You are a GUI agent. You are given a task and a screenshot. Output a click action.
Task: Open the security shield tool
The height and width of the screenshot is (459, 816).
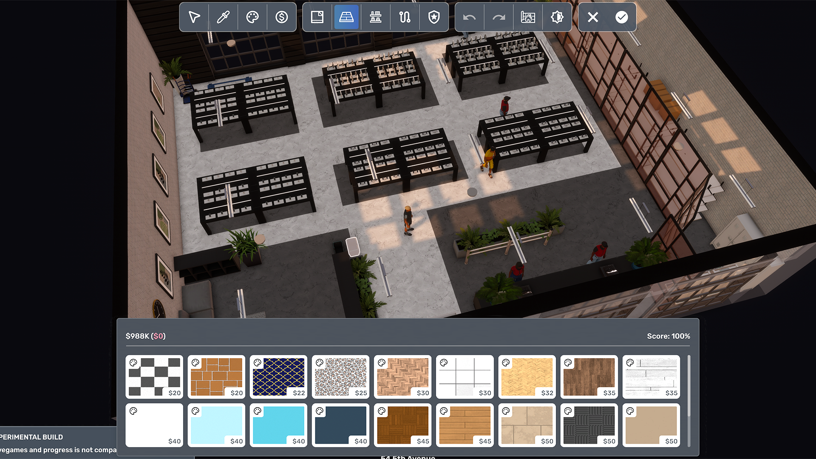(434, 17)
